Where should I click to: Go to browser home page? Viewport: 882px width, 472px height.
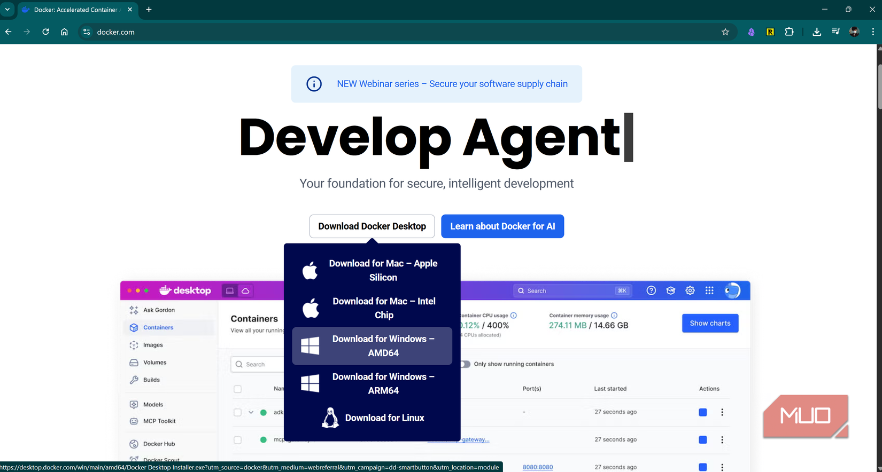click(64, 32)
